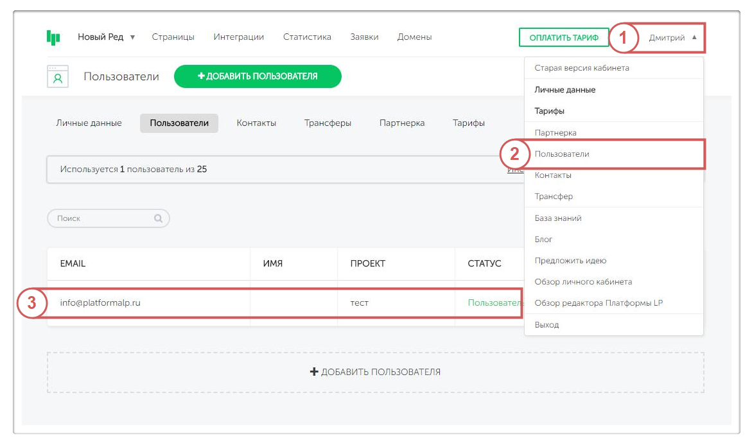Switch to the Контакты tab
Image resolution: width=752 pixels, height=447 pixels.
pos(256,123)
